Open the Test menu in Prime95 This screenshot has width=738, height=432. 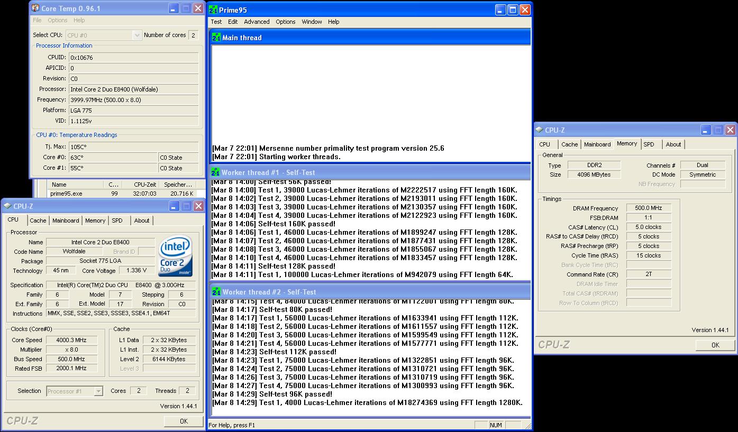pyautogui.click(x=216, y=22)
